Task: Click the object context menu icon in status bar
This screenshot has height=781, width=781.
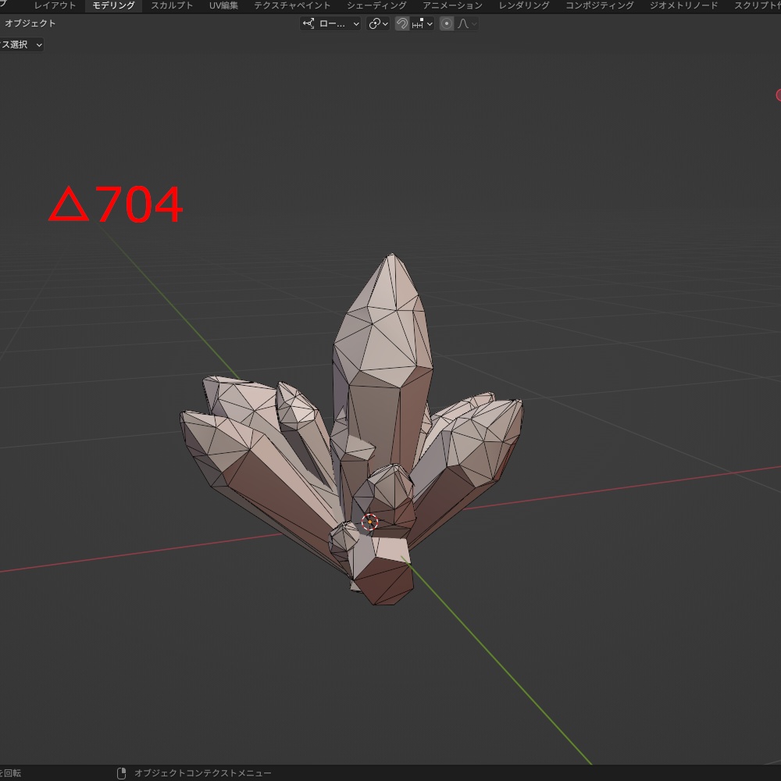Action: point(121,772)
